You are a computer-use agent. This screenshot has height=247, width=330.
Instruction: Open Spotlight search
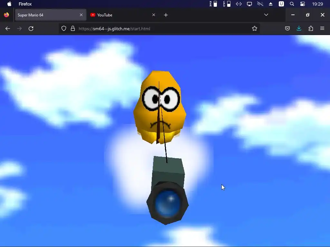point(292,4)
